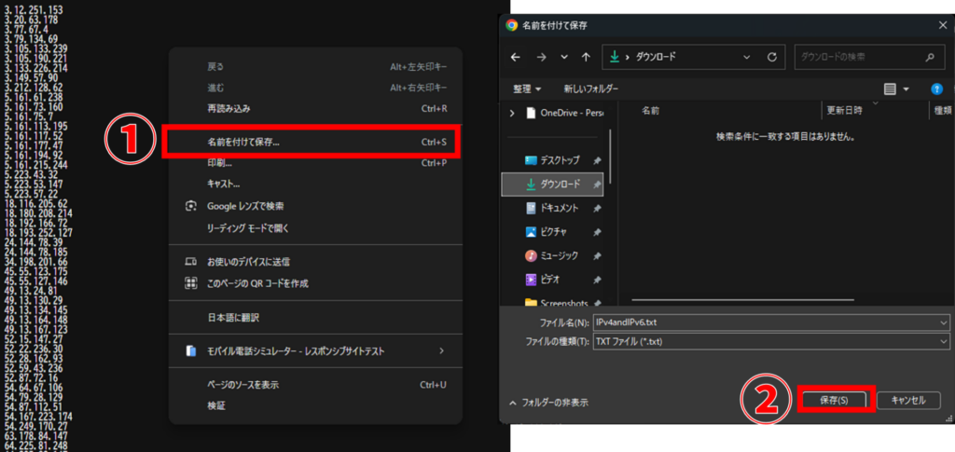Open the ファイル名 dropdown arrow

point(944,322)
